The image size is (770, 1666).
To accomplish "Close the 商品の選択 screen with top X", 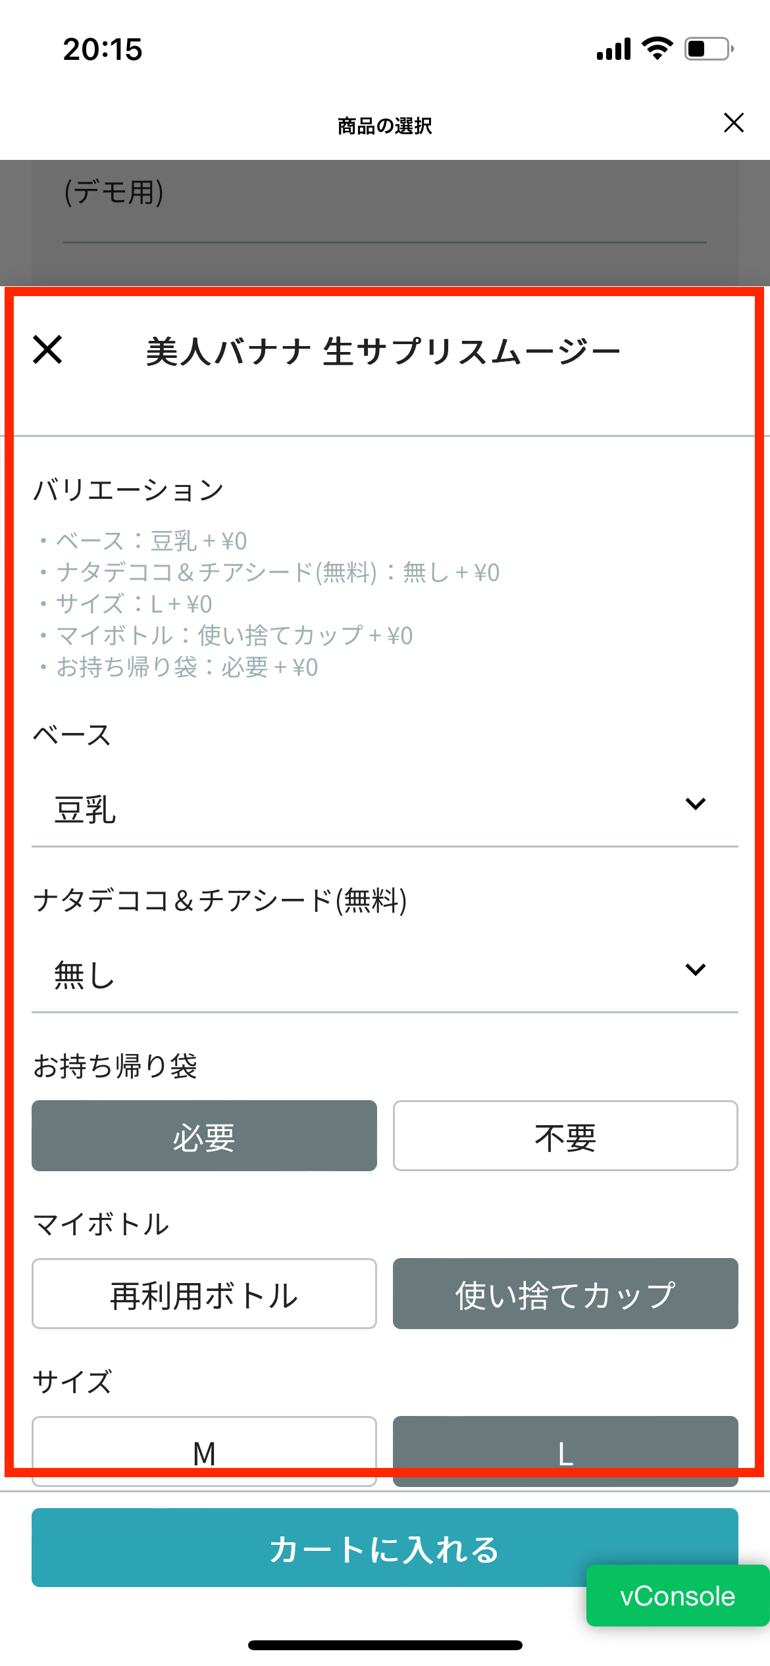I will click(x=733, y=122).
